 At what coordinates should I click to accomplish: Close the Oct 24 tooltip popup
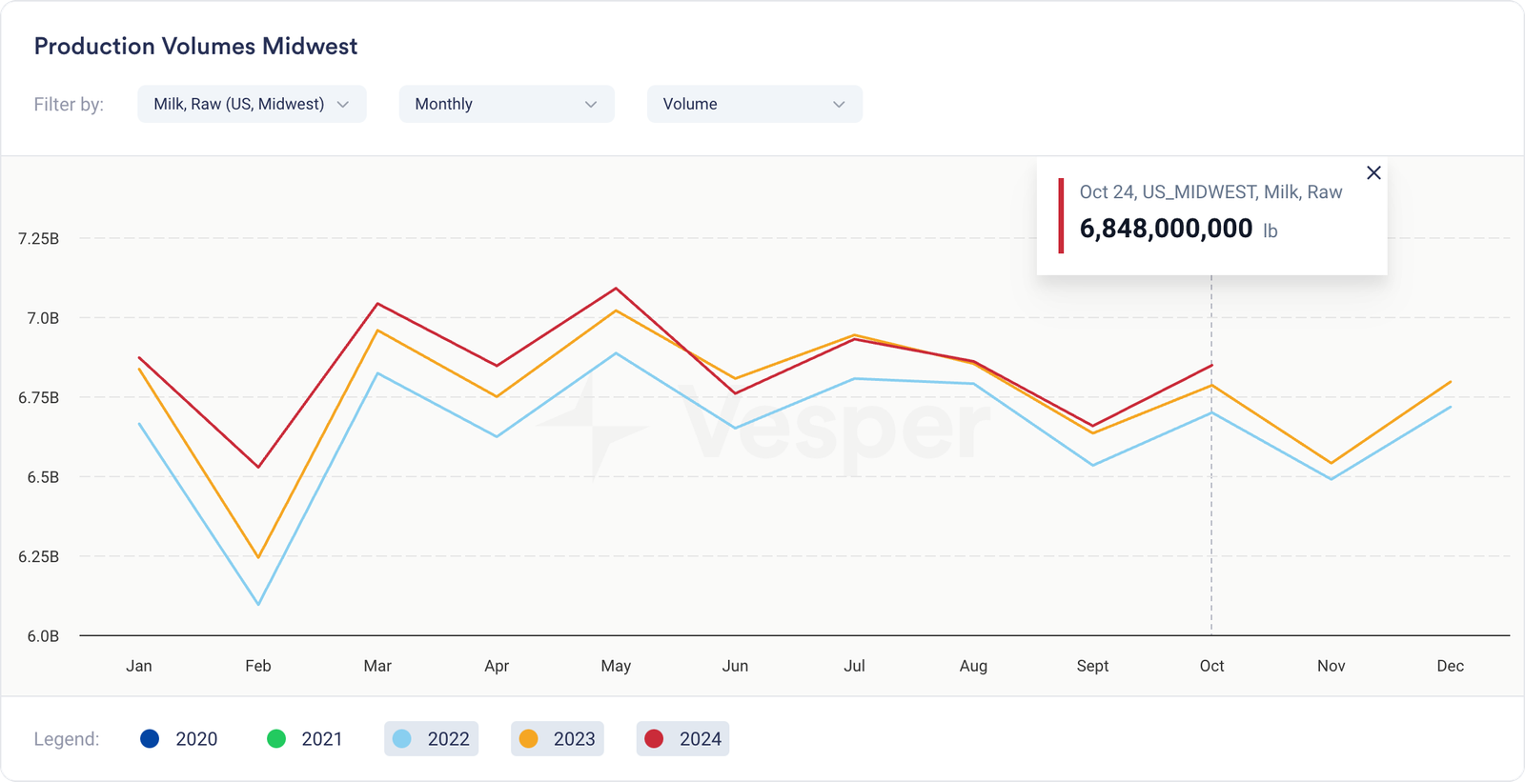(1373, 172)
